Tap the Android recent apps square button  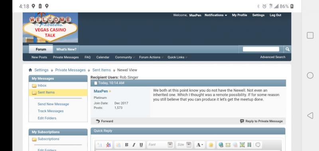[x=310, y=35]
